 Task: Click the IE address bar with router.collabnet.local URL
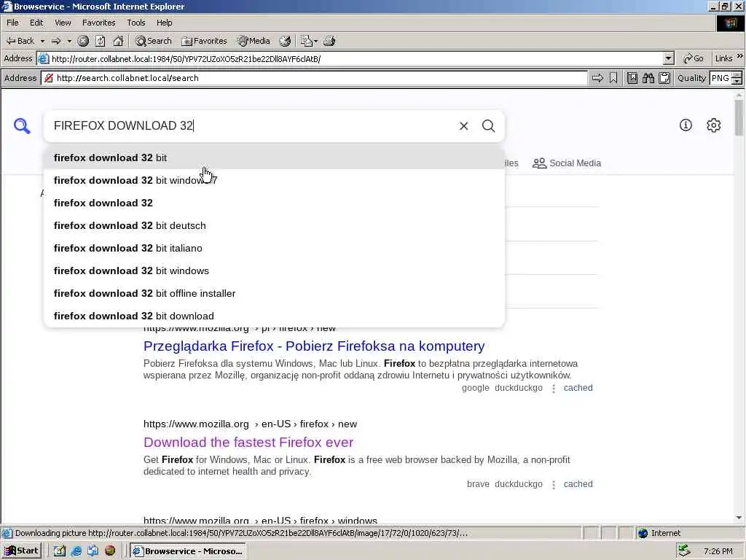(356, 58)
